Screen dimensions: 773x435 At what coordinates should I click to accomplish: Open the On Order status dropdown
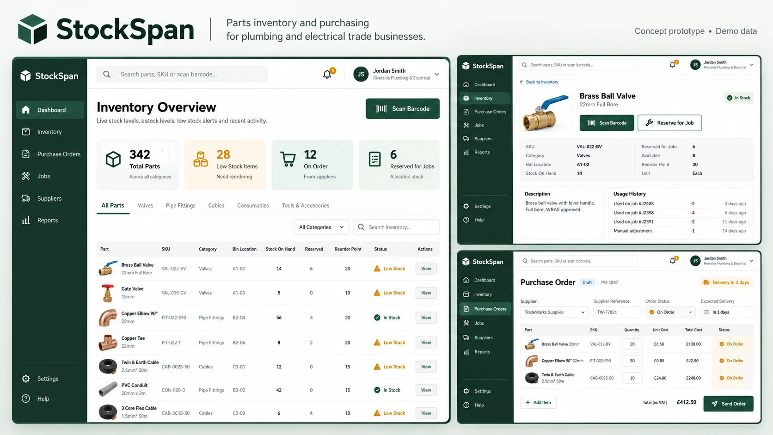(x=670, y=312)
